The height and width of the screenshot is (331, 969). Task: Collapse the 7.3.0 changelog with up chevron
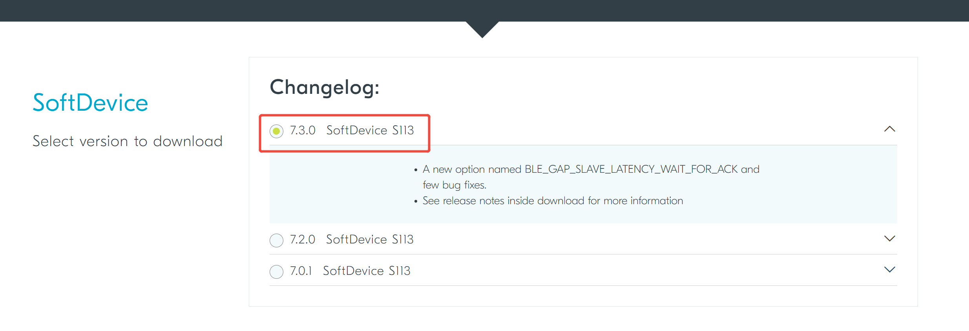[x=889, y=129]
